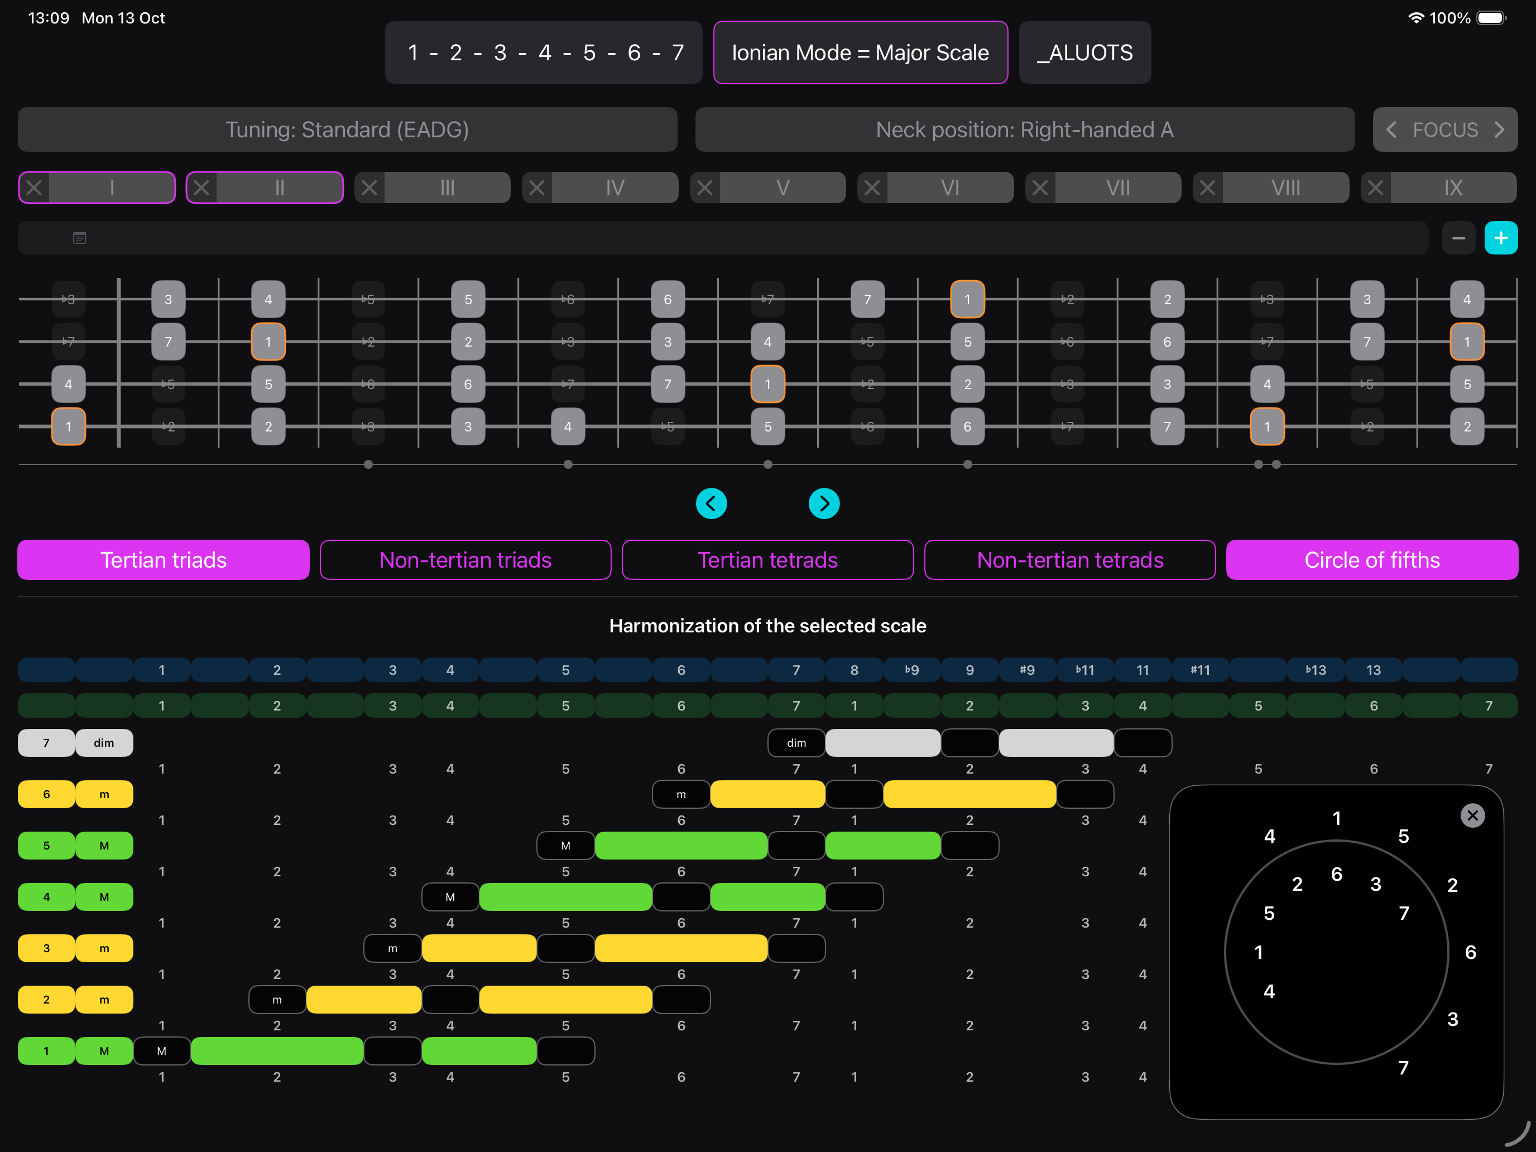
Task: Click FOCUS next chevron
Action: pos(1500,130)
